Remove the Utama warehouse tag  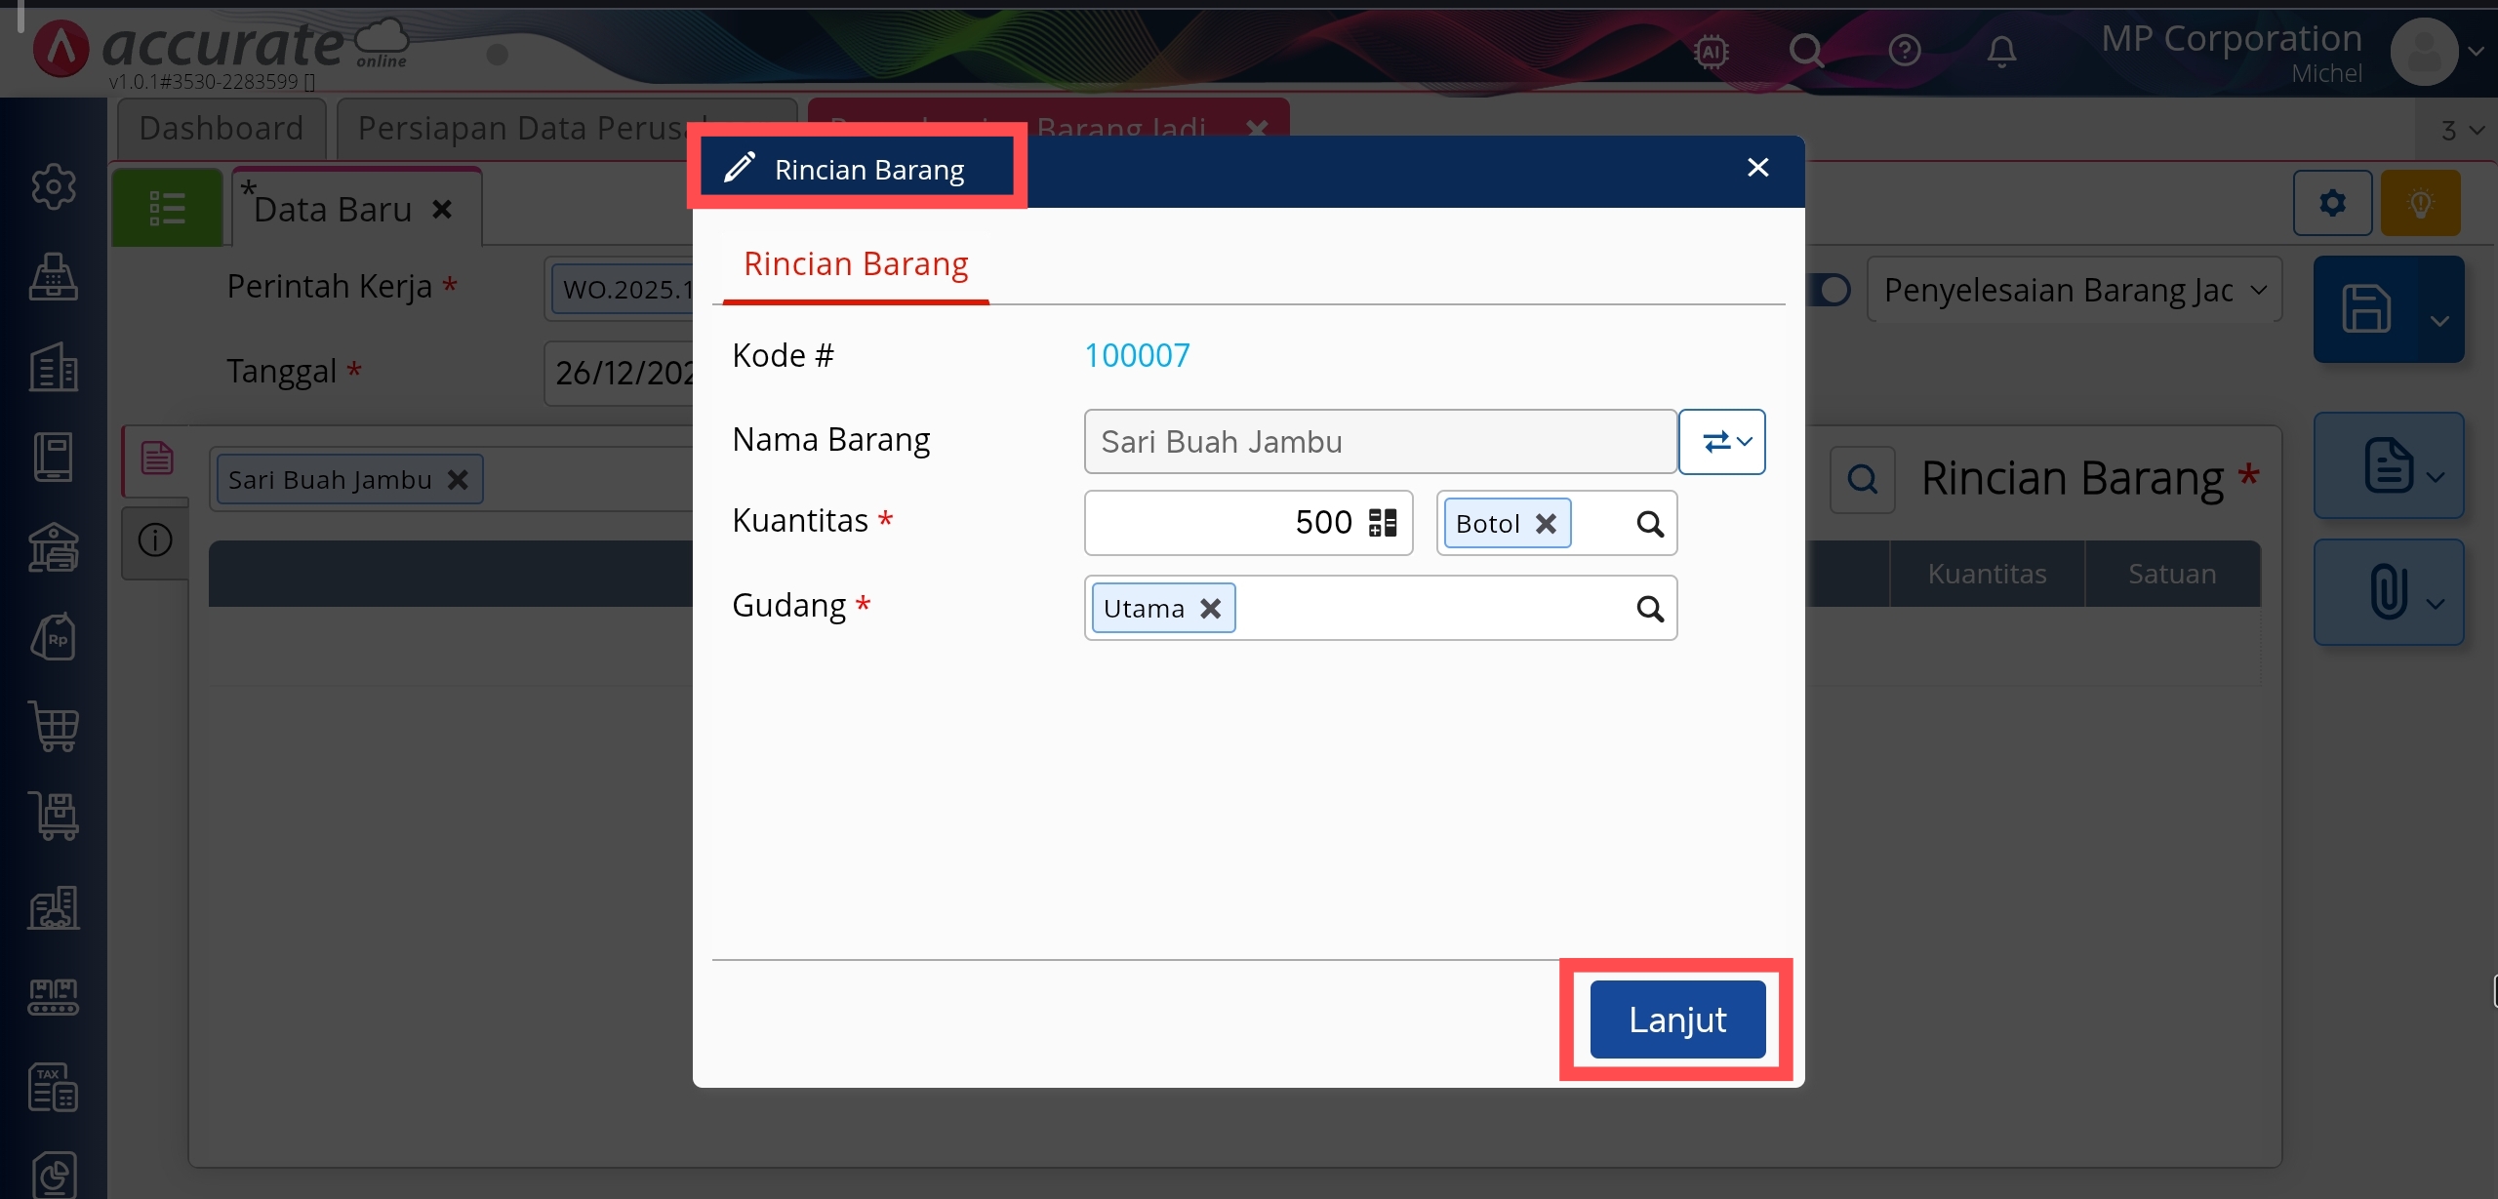point(1210,609)
